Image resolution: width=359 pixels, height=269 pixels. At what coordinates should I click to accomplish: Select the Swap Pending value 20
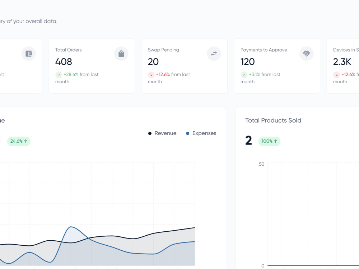click(x=153, y=62)
